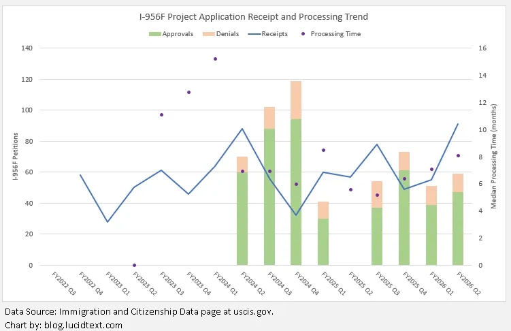Click the green approvals bar for FY2024 Q3

click(x=269, y=197)
